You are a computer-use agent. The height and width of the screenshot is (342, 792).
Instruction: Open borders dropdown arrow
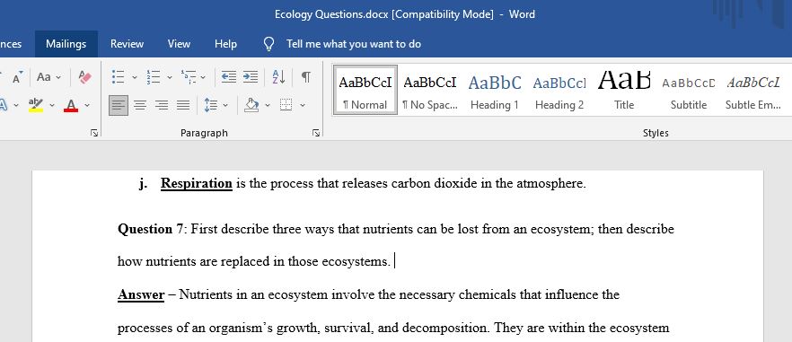pyautogui.click(x=302, y=105)
